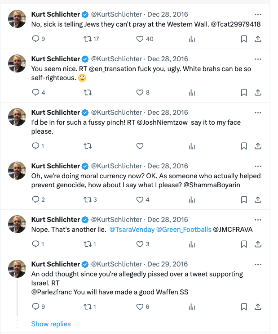Click the Dec 29, 2016 timestamp
This screenshot has height=334, width=278.
(168, 264)
